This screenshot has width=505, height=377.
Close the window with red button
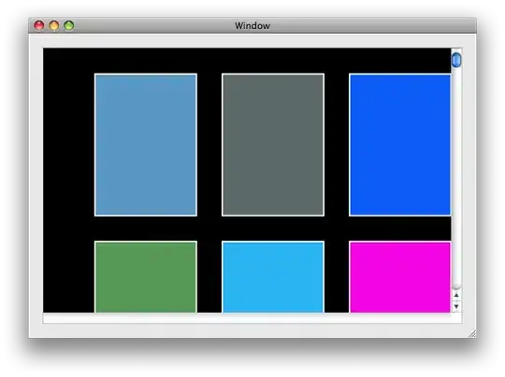coord(39,25)
